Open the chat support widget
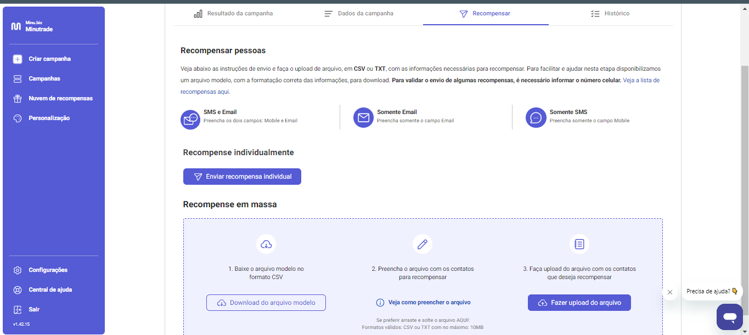Screen dimensions: 749x335 729,317
